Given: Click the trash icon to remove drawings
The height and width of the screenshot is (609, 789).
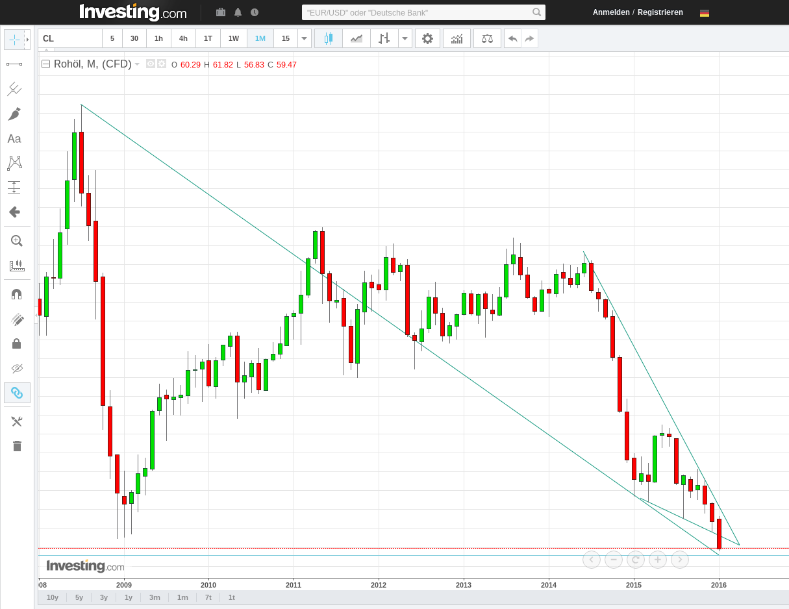Looking at the screenshot, I should [16, 446].
